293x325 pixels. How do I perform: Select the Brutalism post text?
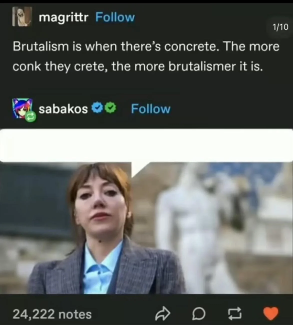point(146,56)
